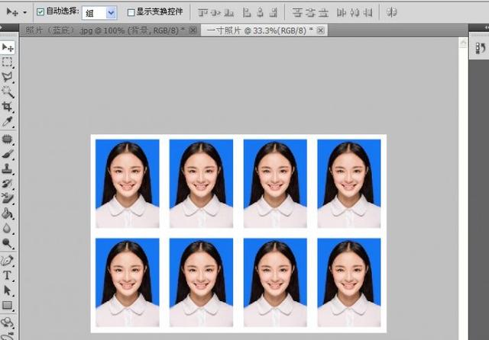Select the Move tool in toolbox

point(8,47)
